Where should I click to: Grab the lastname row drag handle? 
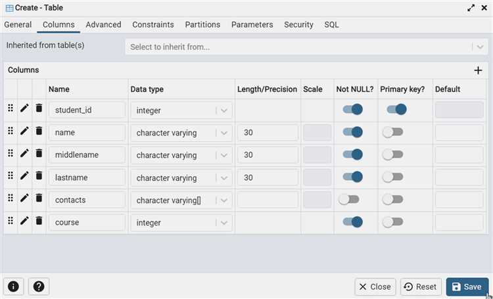11,175
